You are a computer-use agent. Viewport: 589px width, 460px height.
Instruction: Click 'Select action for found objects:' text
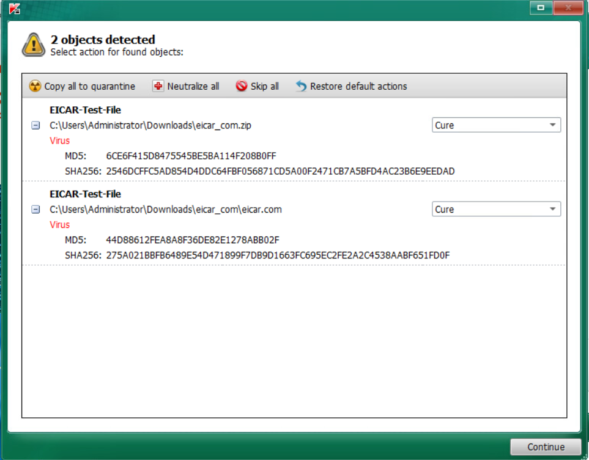coord(117,52)
